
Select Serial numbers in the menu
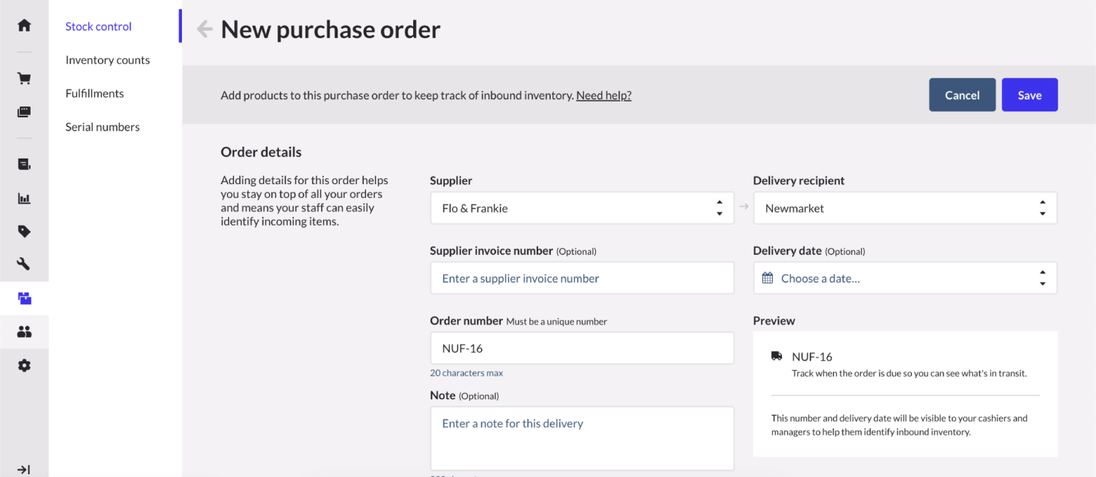102,126
